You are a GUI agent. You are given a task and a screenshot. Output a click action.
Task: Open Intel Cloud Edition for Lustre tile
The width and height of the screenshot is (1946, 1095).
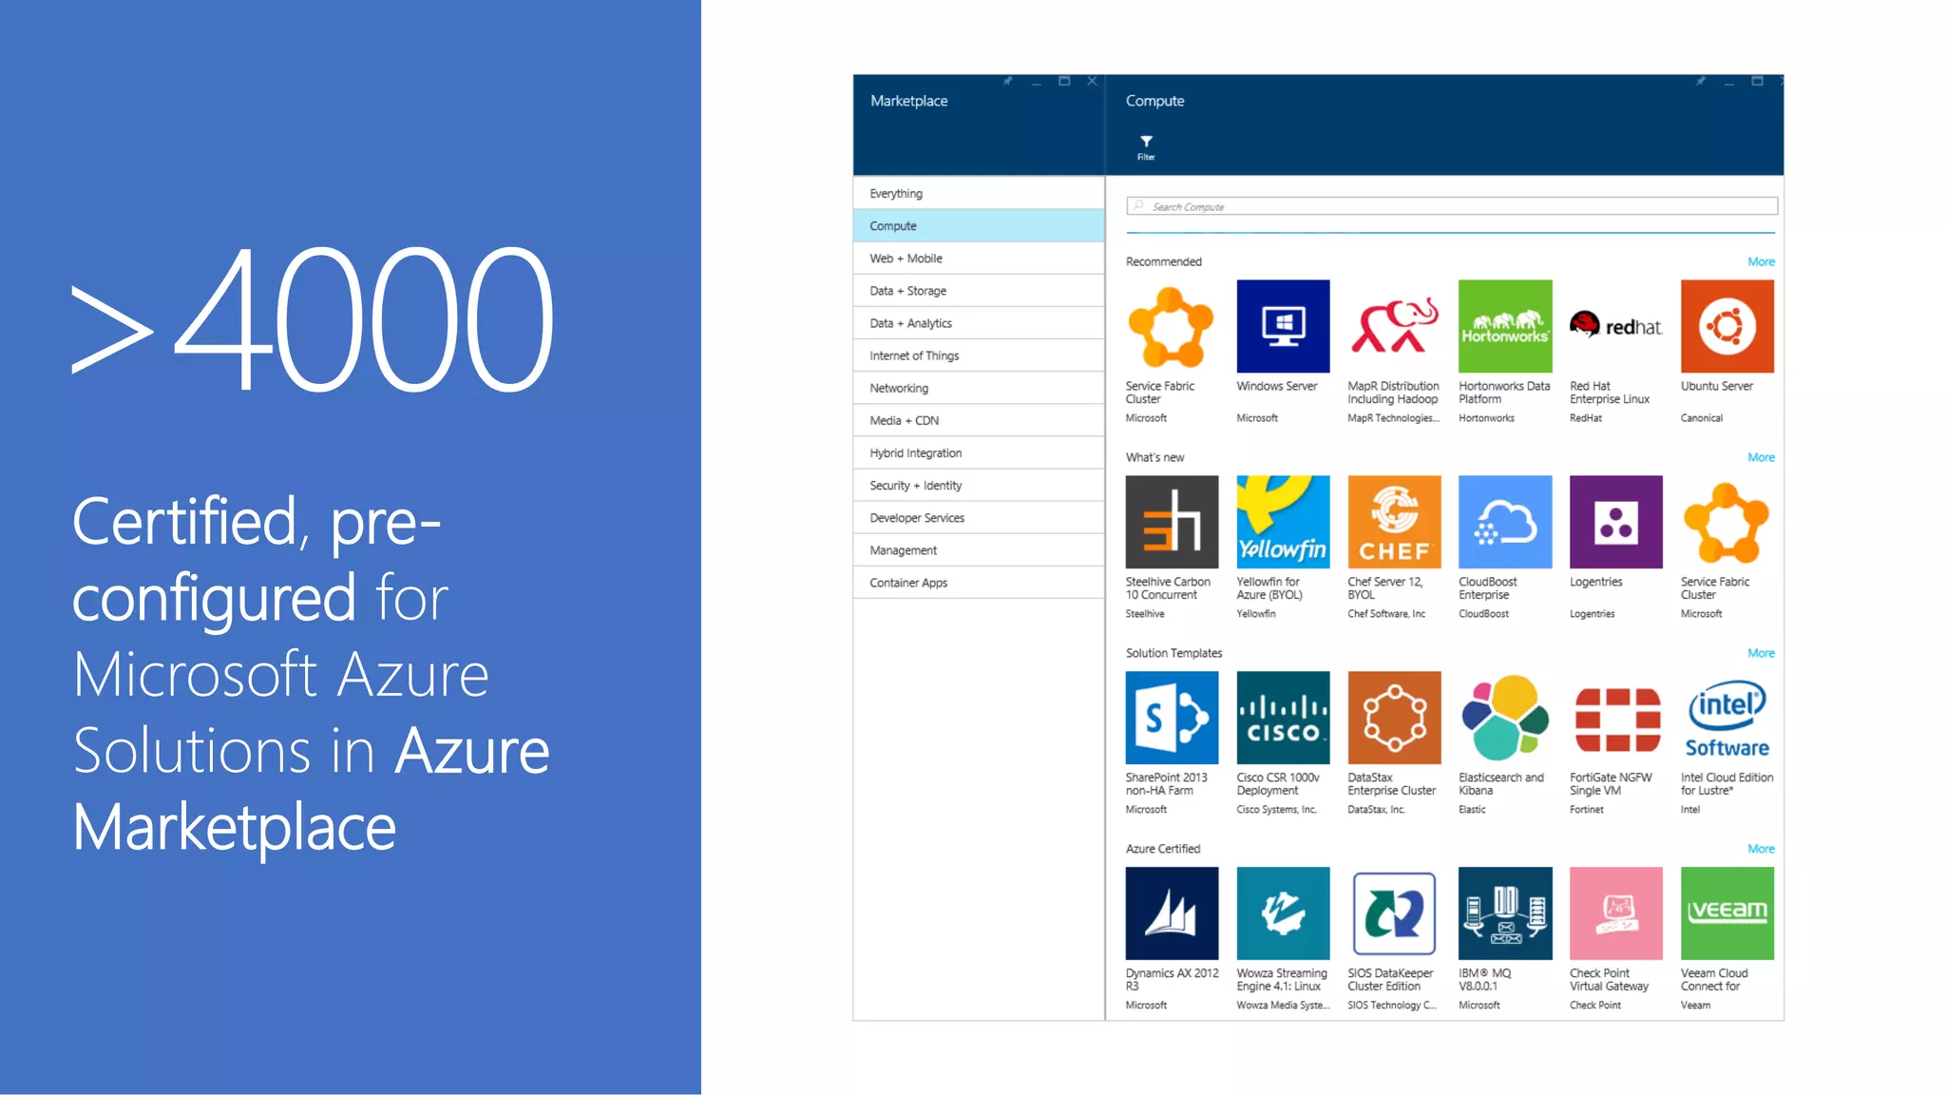(1727, 718)
